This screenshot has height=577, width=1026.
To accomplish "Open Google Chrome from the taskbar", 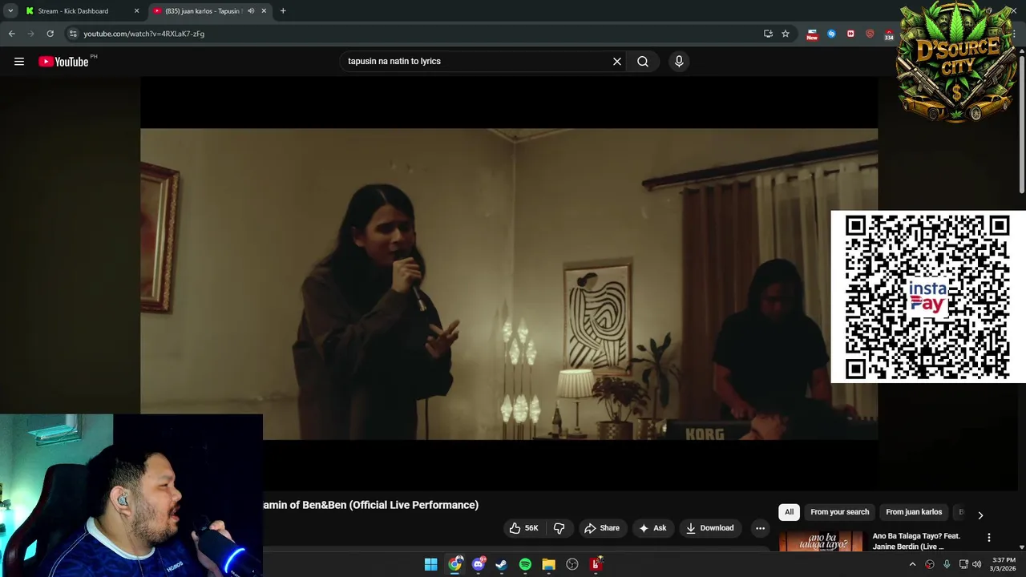I will [454, 564].
